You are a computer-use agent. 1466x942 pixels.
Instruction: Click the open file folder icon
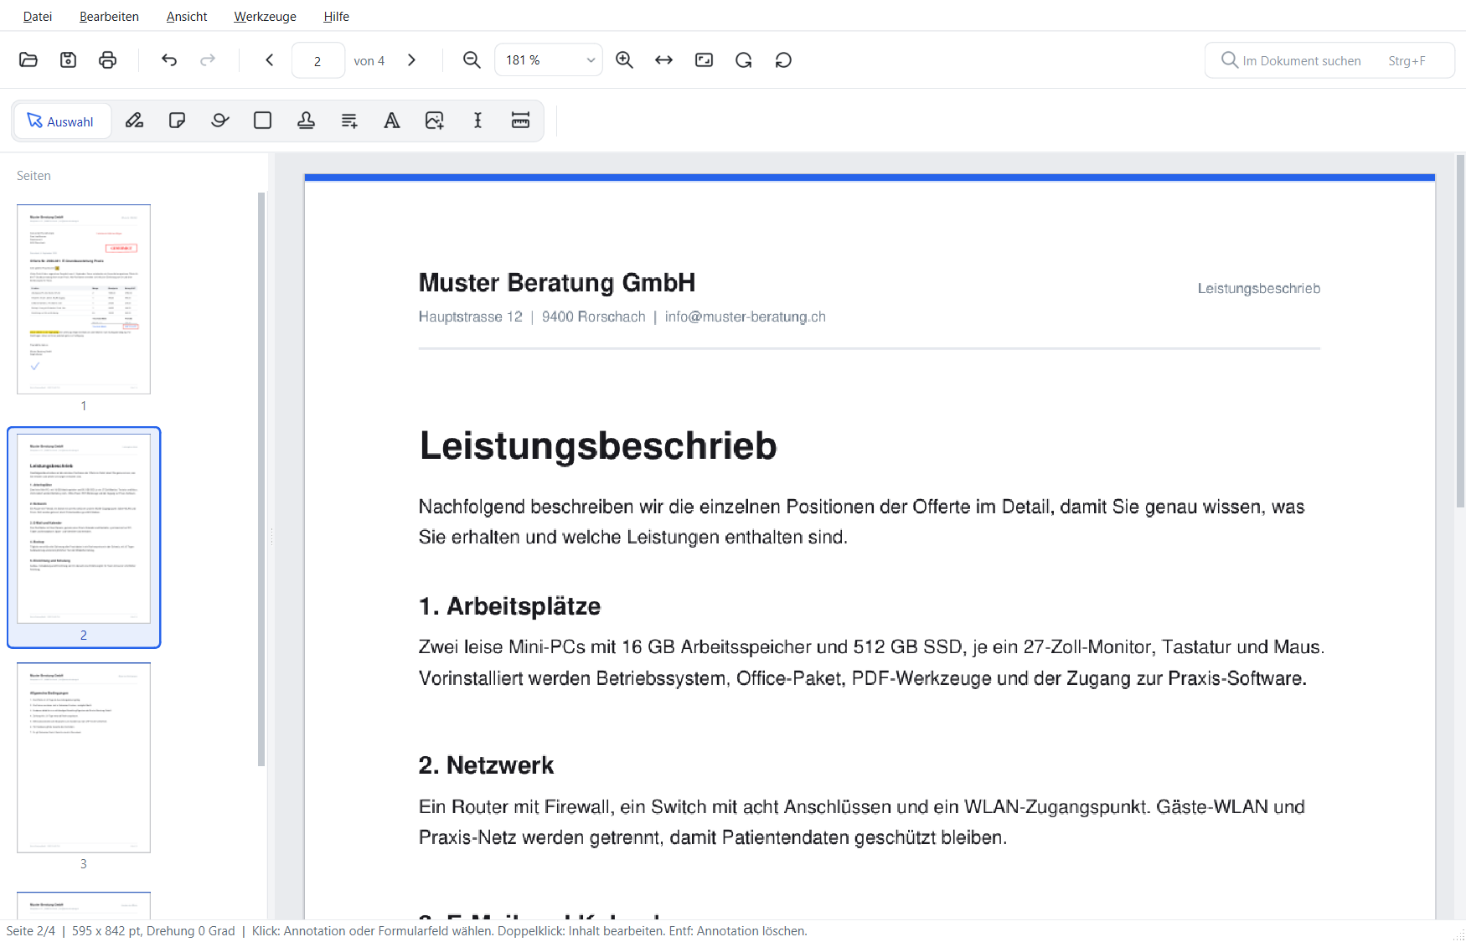(x=28, y=59)
